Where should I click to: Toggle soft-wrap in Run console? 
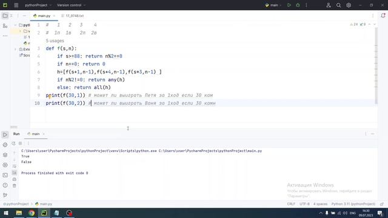tap(15, 167)
